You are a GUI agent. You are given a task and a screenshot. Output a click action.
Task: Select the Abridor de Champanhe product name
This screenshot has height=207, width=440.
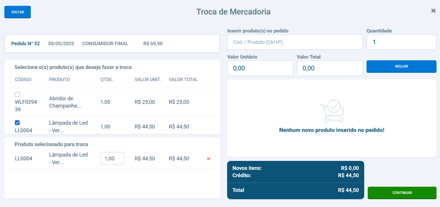[65, 102]
